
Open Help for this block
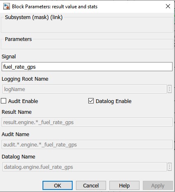point(124,185)
